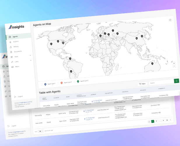Select the map pin in Venezuela

70,59
